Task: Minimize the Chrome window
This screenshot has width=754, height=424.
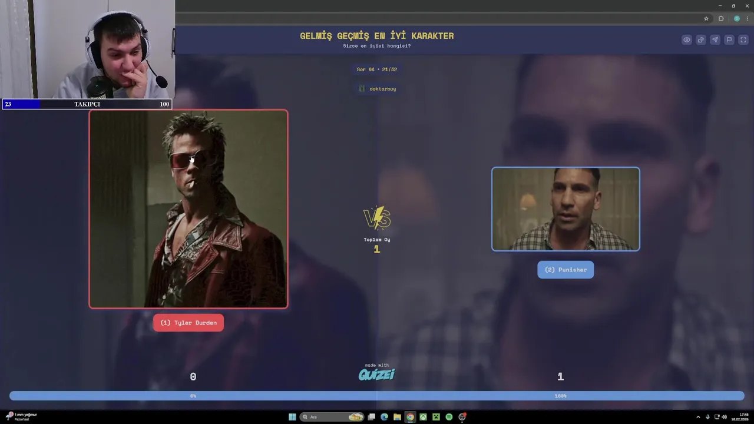Action: click(x=720, y=6)
